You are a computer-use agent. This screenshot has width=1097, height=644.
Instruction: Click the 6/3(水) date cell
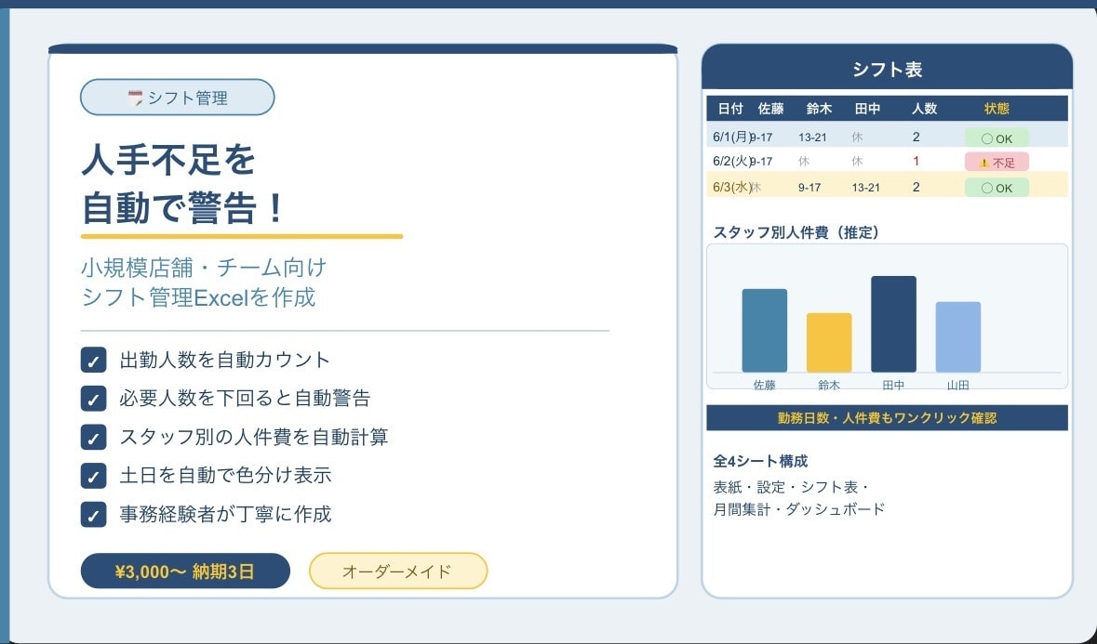732,187
